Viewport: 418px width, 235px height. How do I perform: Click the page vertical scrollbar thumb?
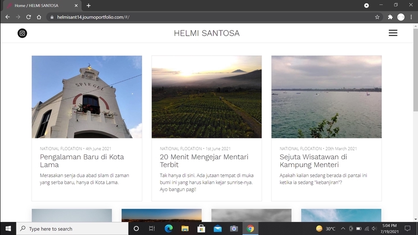point(415,69)
